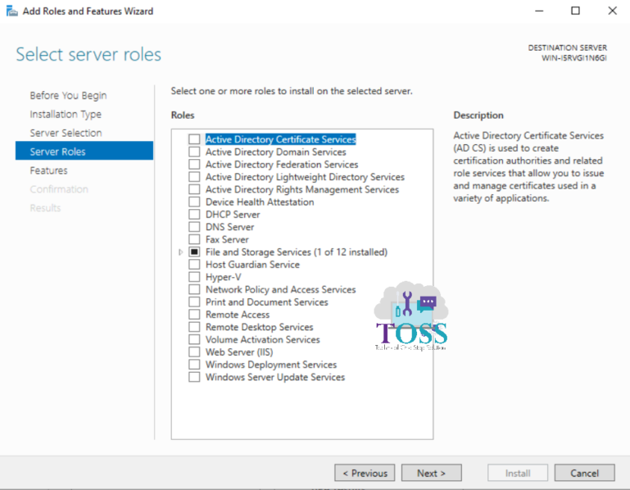Tick Print and Document Services checkbox

194,302
